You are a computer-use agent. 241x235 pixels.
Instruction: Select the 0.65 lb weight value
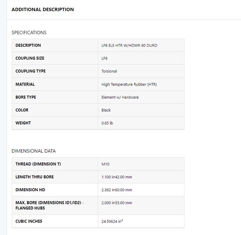(107, 123)
